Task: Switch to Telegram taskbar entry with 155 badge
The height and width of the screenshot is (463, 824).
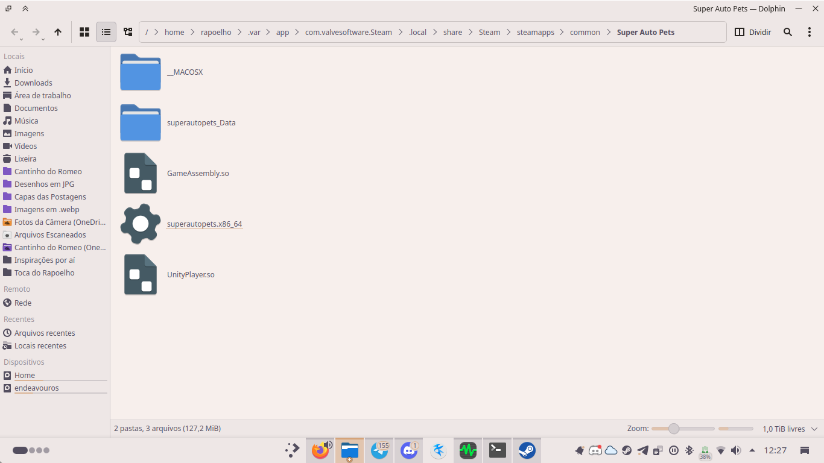Action: click(379, 450)
